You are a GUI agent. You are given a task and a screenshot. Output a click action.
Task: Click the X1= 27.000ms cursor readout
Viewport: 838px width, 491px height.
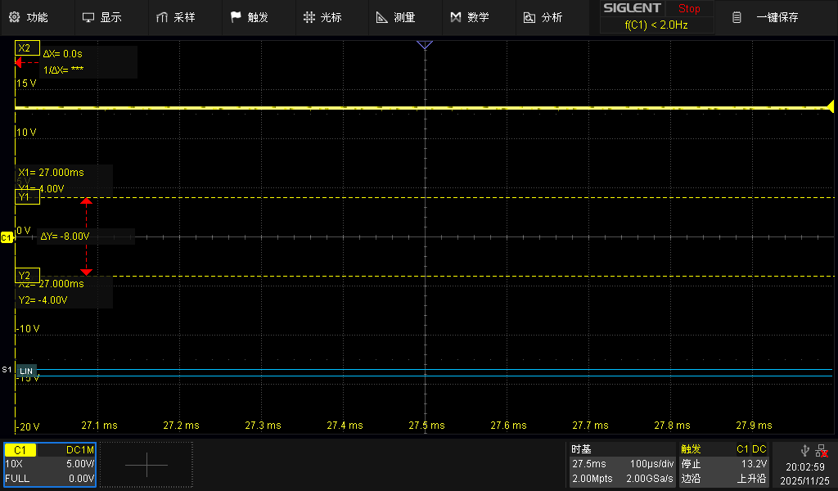coord(51,173)
